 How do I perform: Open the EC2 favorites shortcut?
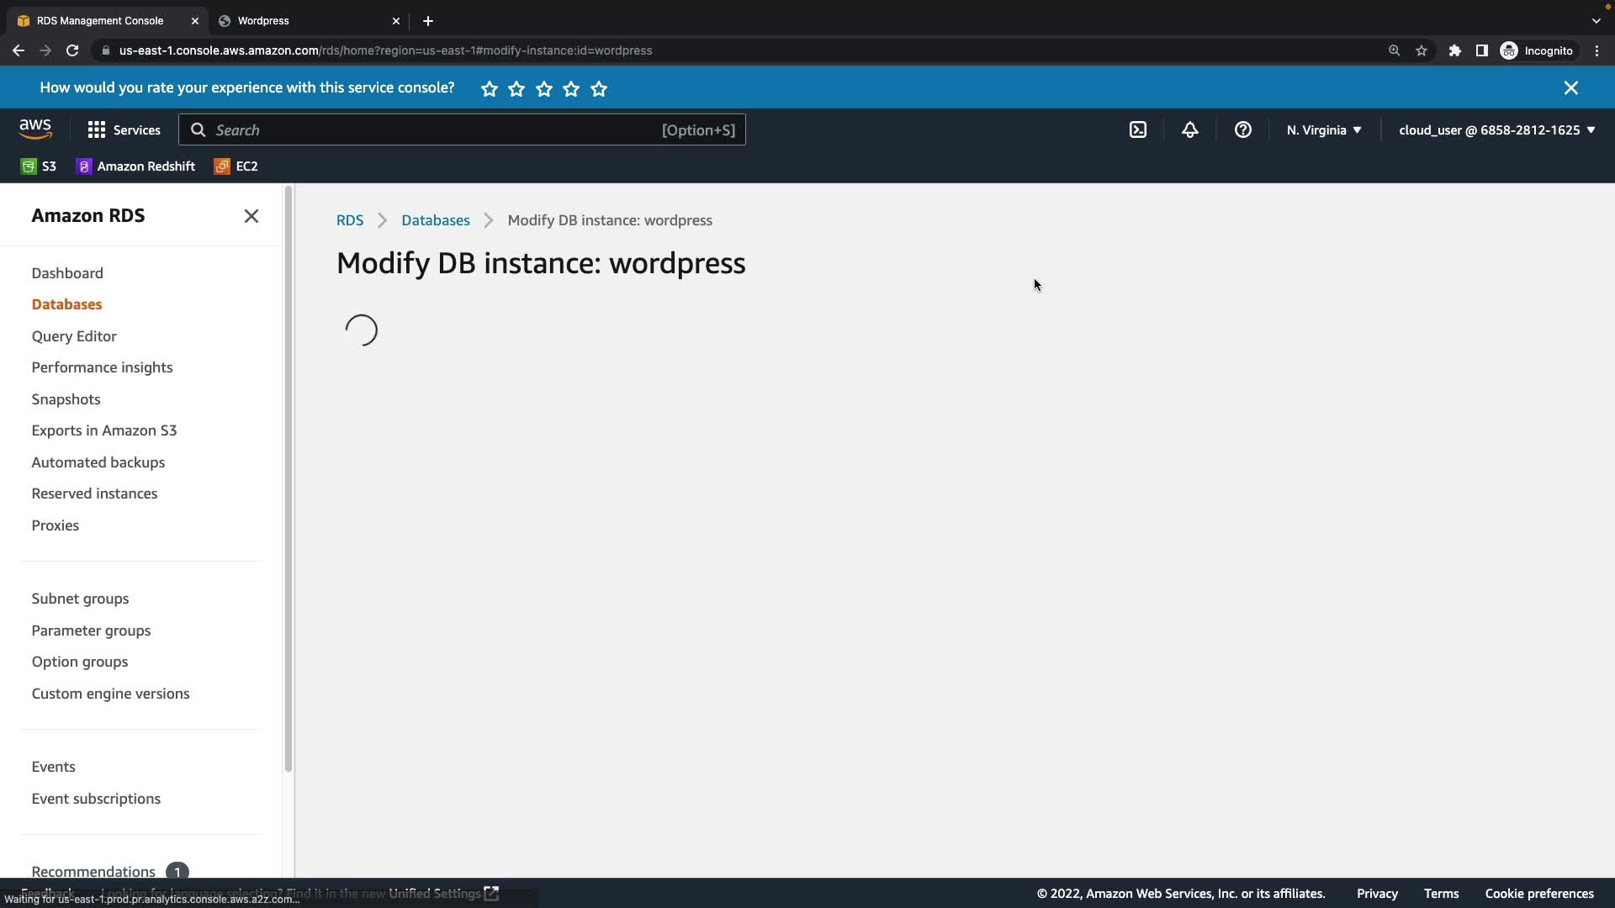236,166
